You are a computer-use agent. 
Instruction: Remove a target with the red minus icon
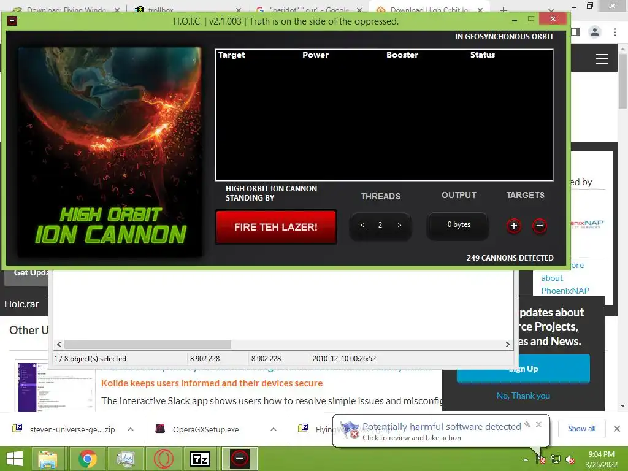tap(540, 226)
